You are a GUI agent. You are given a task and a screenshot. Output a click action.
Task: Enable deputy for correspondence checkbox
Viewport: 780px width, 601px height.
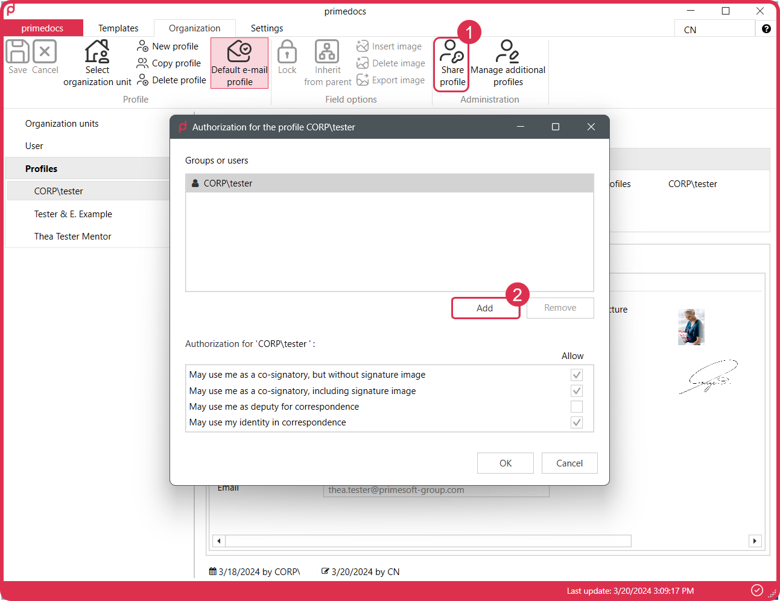click(x=577, y=407)
